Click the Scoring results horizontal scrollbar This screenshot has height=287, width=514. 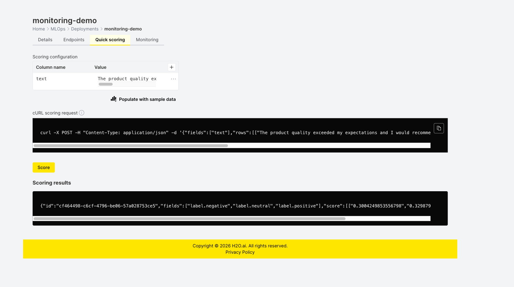pyautogui.click(x=190, y=219)
